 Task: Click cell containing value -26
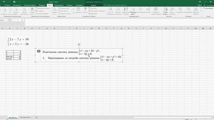pos(17,59)
